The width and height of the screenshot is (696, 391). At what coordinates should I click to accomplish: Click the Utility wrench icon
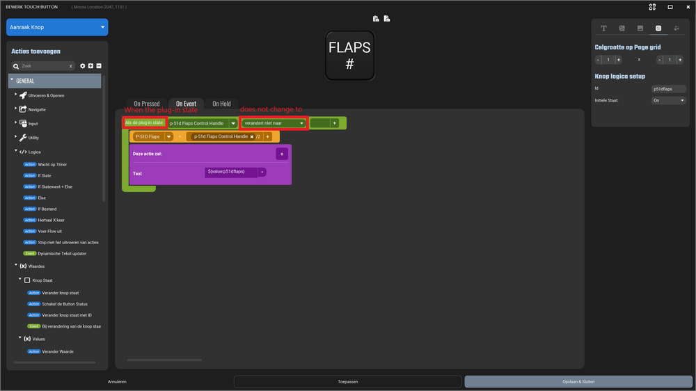23,138
